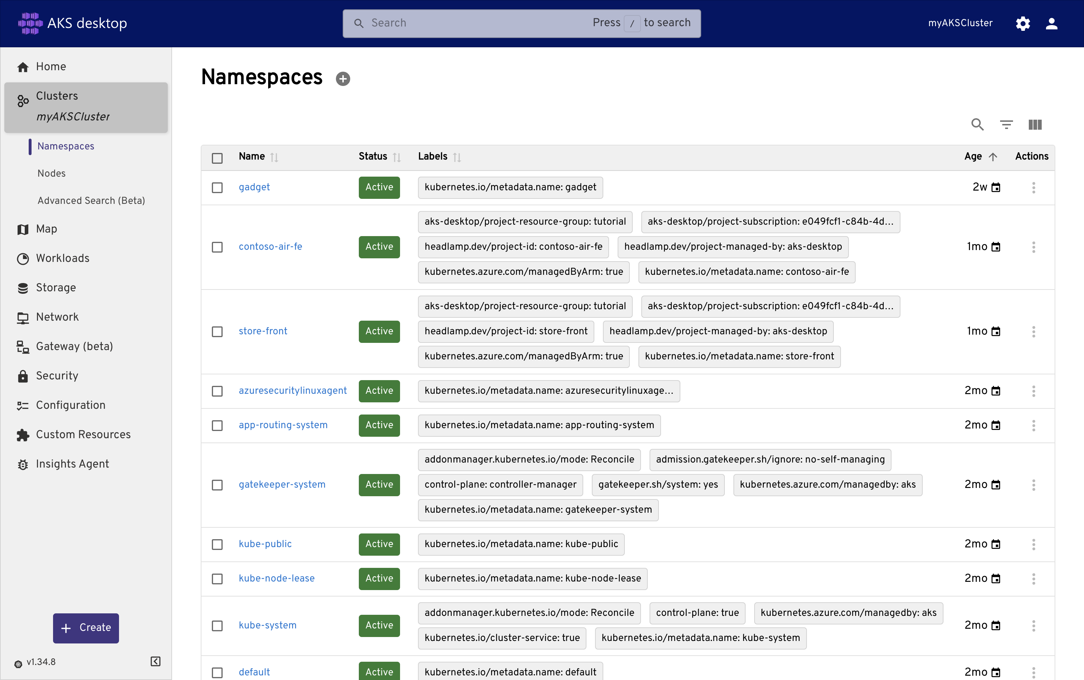Check the gadget row checkbox
The image size is (1084, 680).
[217, 187]
